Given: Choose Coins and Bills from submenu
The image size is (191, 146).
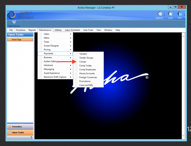Looking at the screenshot, I should pos(88,85).
